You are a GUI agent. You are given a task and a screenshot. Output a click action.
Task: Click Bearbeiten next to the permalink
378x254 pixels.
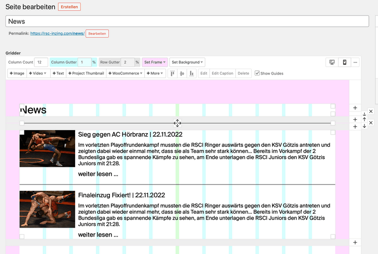[x=97, y=33]
